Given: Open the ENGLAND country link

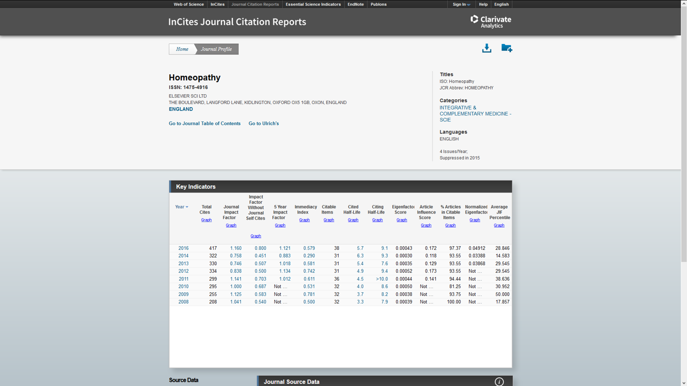Looking at the screenshot, I should [x=181, y=109].
